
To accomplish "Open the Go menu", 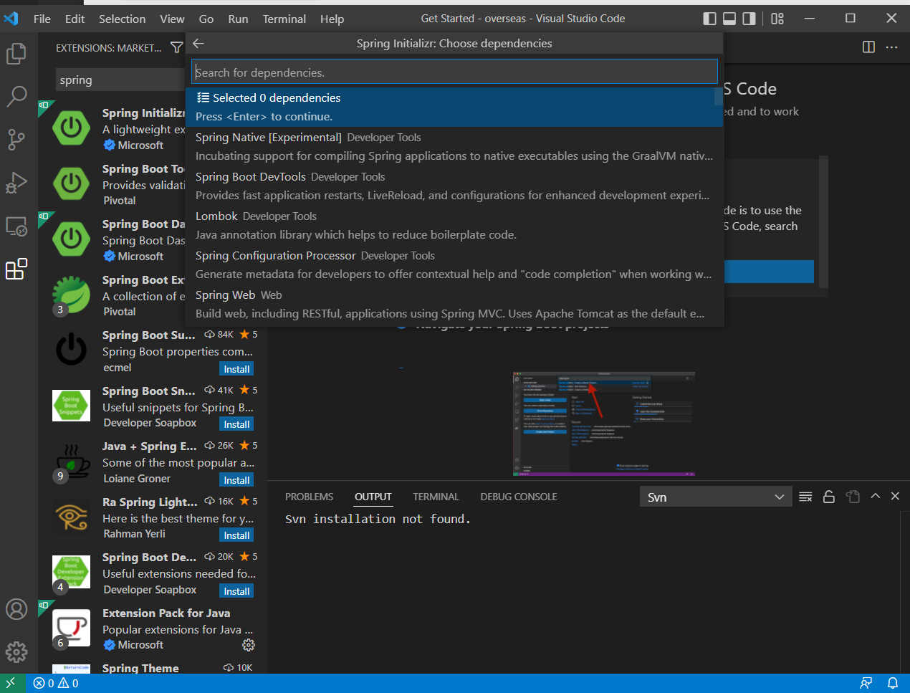I will pyautogui.click(x=206, y=19).
